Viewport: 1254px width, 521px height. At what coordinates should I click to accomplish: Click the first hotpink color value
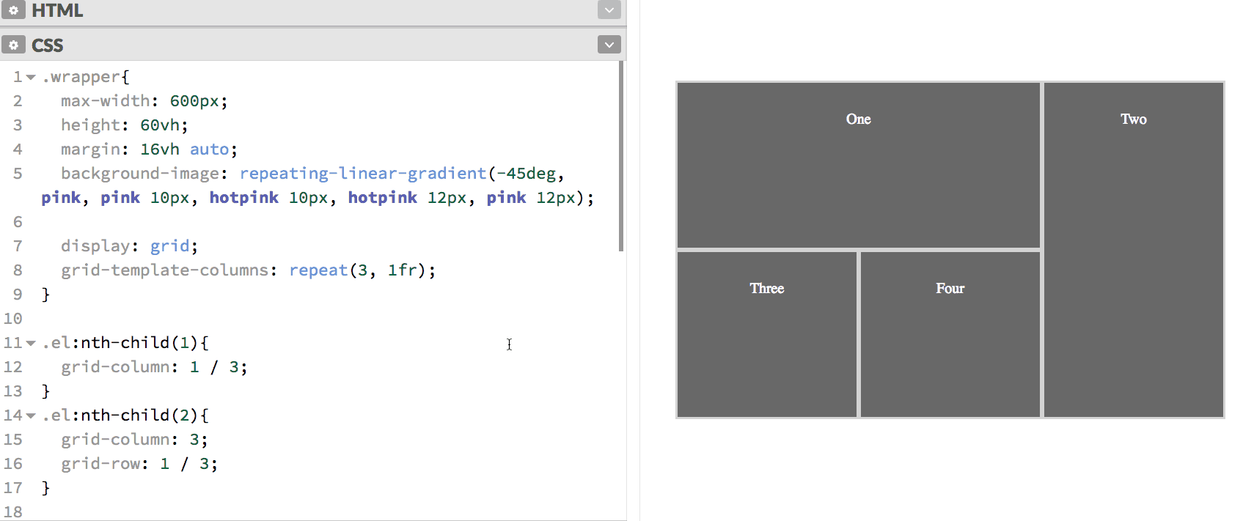[243, 198]
